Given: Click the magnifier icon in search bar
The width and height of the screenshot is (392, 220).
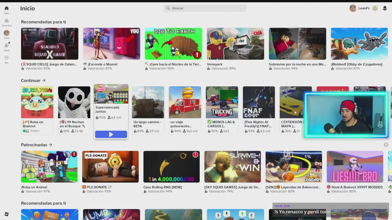Looking at the screenshot, I should [x=168, y=8].
